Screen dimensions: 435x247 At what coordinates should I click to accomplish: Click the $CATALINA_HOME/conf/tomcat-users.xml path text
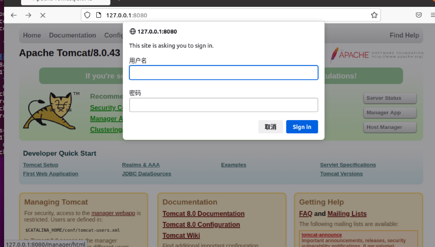point(72,230)
